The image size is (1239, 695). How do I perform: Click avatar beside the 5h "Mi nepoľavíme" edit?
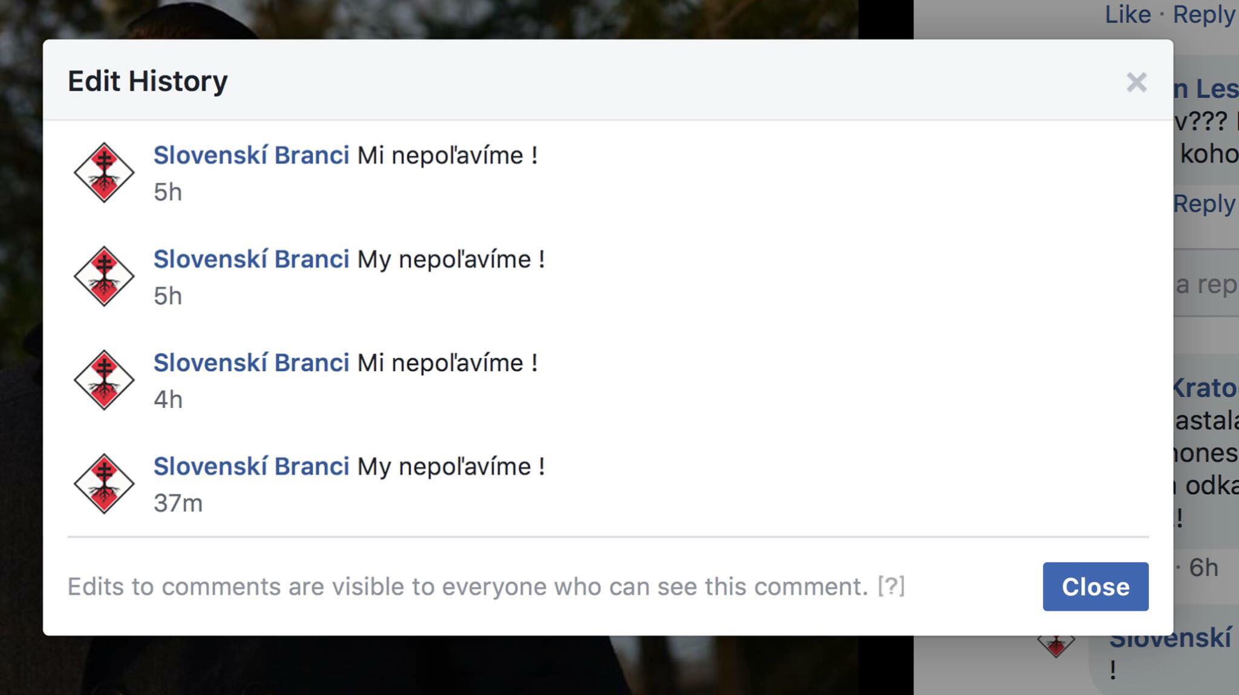[104, 173]
